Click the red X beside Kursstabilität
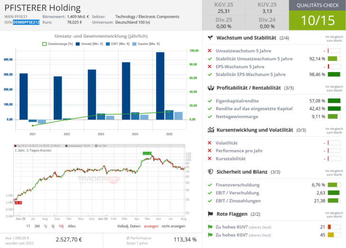 [x=209, y=159]
